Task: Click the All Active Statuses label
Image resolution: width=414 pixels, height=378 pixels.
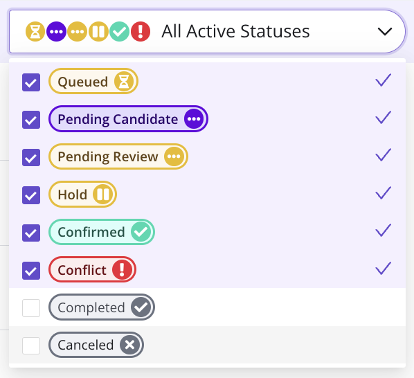Action: pos(235,31)
